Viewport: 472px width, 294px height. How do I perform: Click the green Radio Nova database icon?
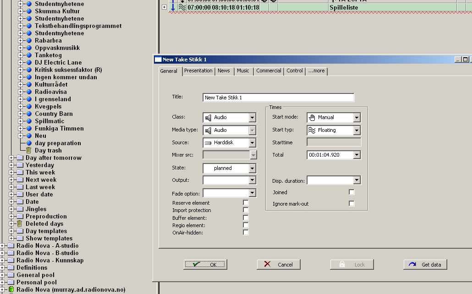(11, 289)
